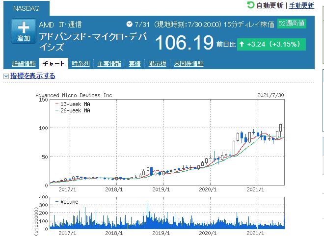
Task: Switch to the 掲示板 tab
Action: [x=158, y=64]
